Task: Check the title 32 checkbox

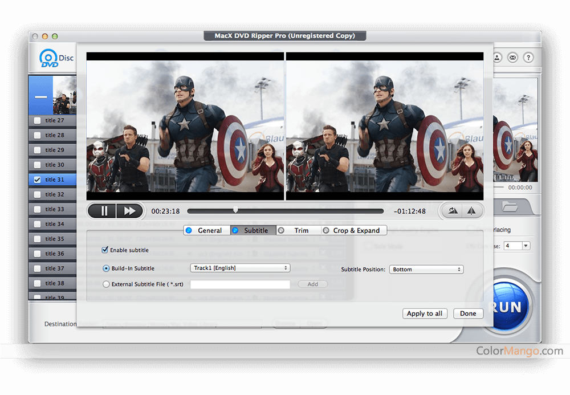Action: [37, 194]
